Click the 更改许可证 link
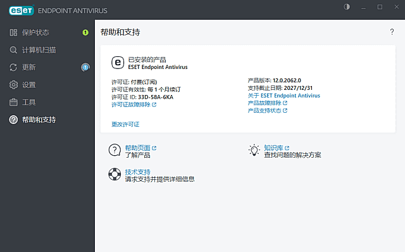 point(125,124)
